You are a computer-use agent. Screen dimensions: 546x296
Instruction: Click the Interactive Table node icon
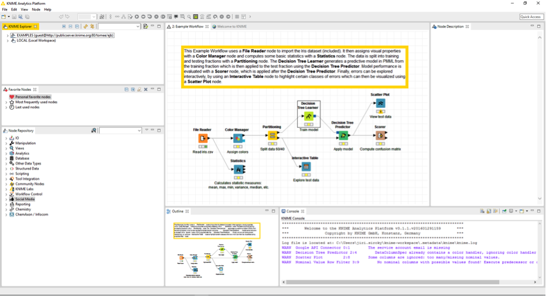tap(306, 166)
